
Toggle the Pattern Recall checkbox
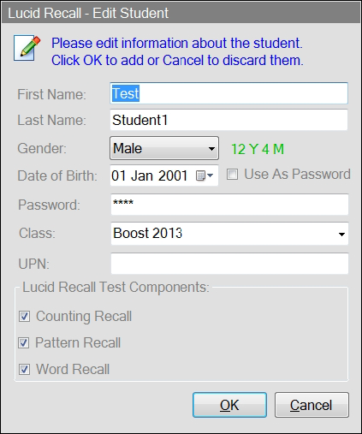(24, 342)
